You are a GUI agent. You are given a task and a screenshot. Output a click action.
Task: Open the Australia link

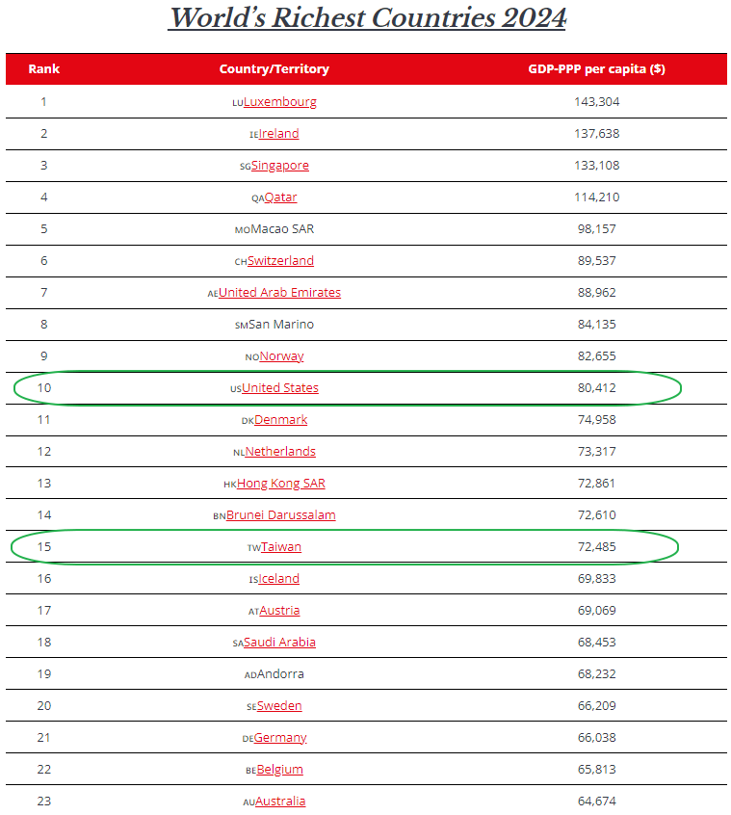coord(280,802)
